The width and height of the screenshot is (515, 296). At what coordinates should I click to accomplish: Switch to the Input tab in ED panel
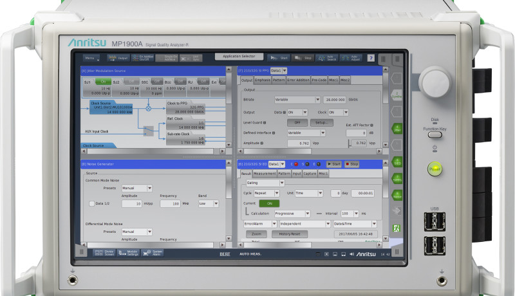point(297,174)
